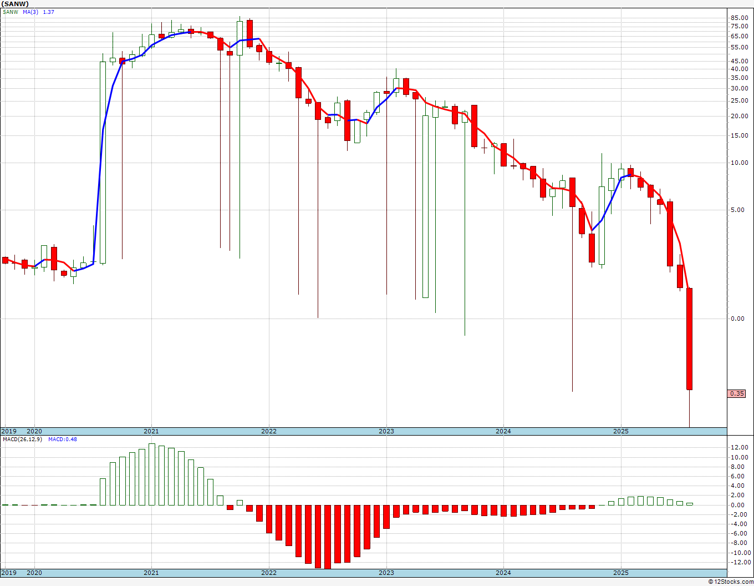Select 2020 on the price chart time axis
754x586 pixels.
[34, 431]
